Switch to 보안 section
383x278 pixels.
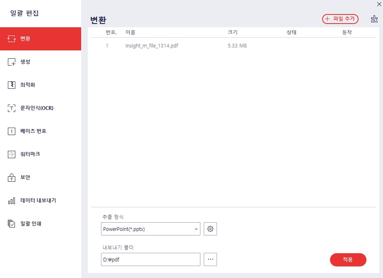pyautogui.click(x=25, y=177)
